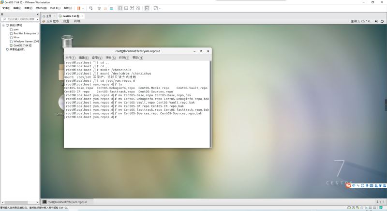Image resolution: width=387 pixels, height=211 pixels.
Task: Click the stretch guest display icon
Action: tap(155, 8)
